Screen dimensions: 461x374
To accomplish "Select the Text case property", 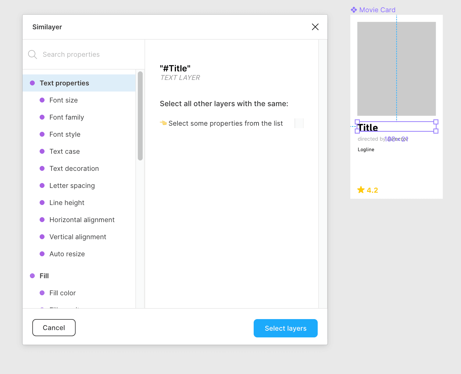I will coord(64,152).
